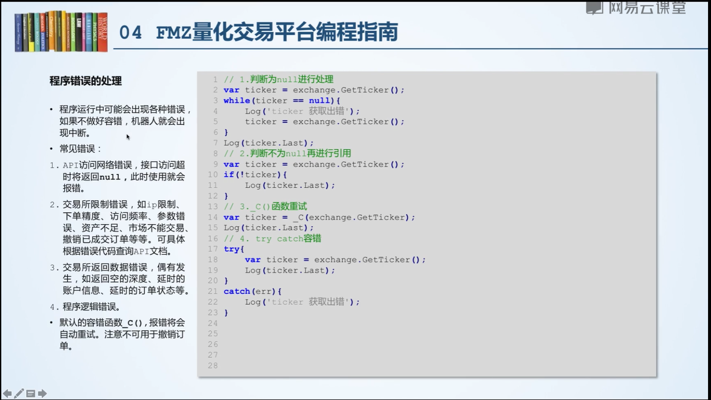This screenshot has width=711, height=400.
Task: Click the chapter number '04'
Action: click(131, 33)
